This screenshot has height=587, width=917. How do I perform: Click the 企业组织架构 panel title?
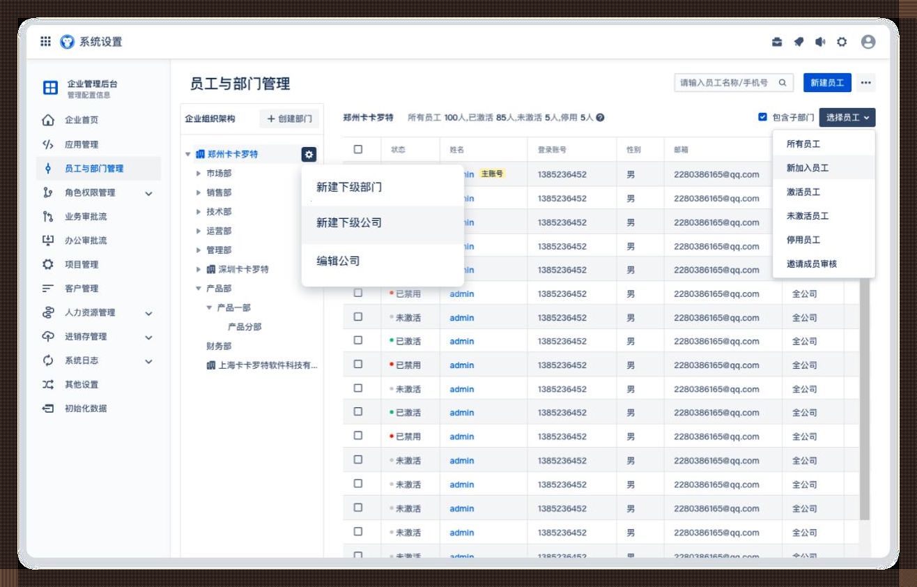pos(210,119)
